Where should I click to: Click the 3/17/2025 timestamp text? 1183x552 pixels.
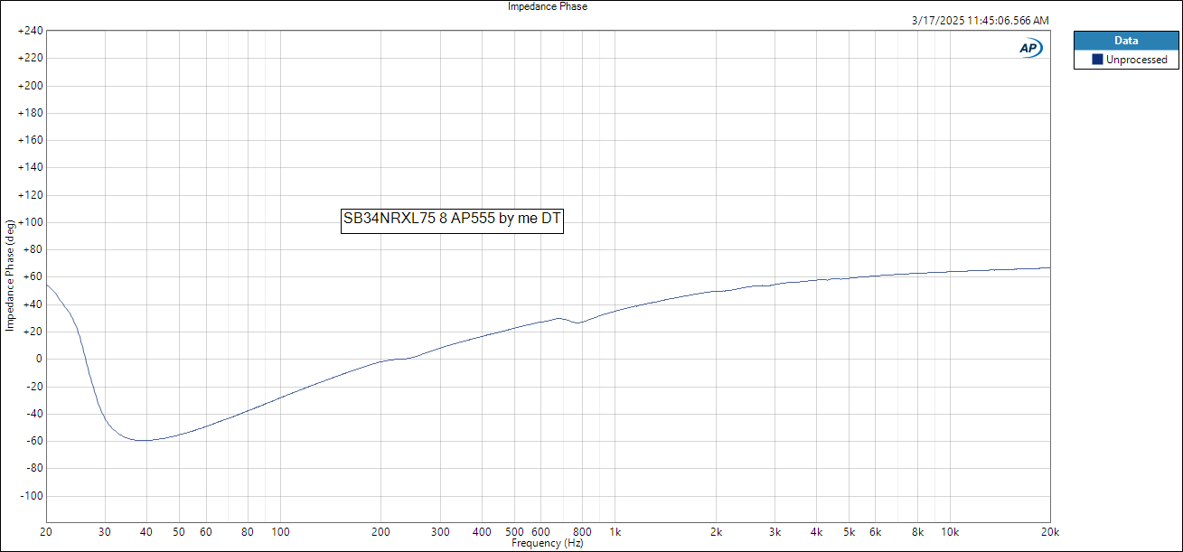981,20
